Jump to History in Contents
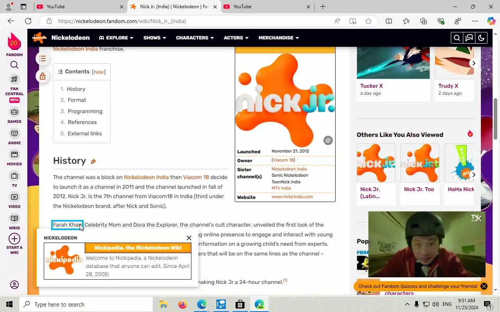500x312 pixels. (x=76, y=89)
